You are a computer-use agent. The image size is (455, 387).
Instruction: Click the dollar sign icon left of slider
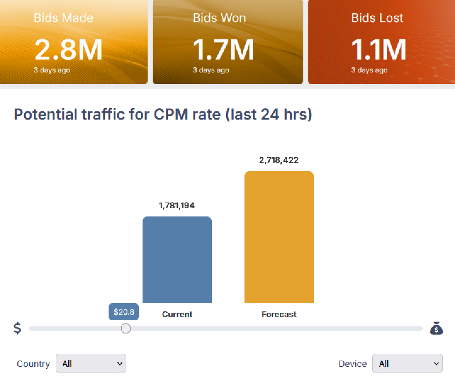18,328
